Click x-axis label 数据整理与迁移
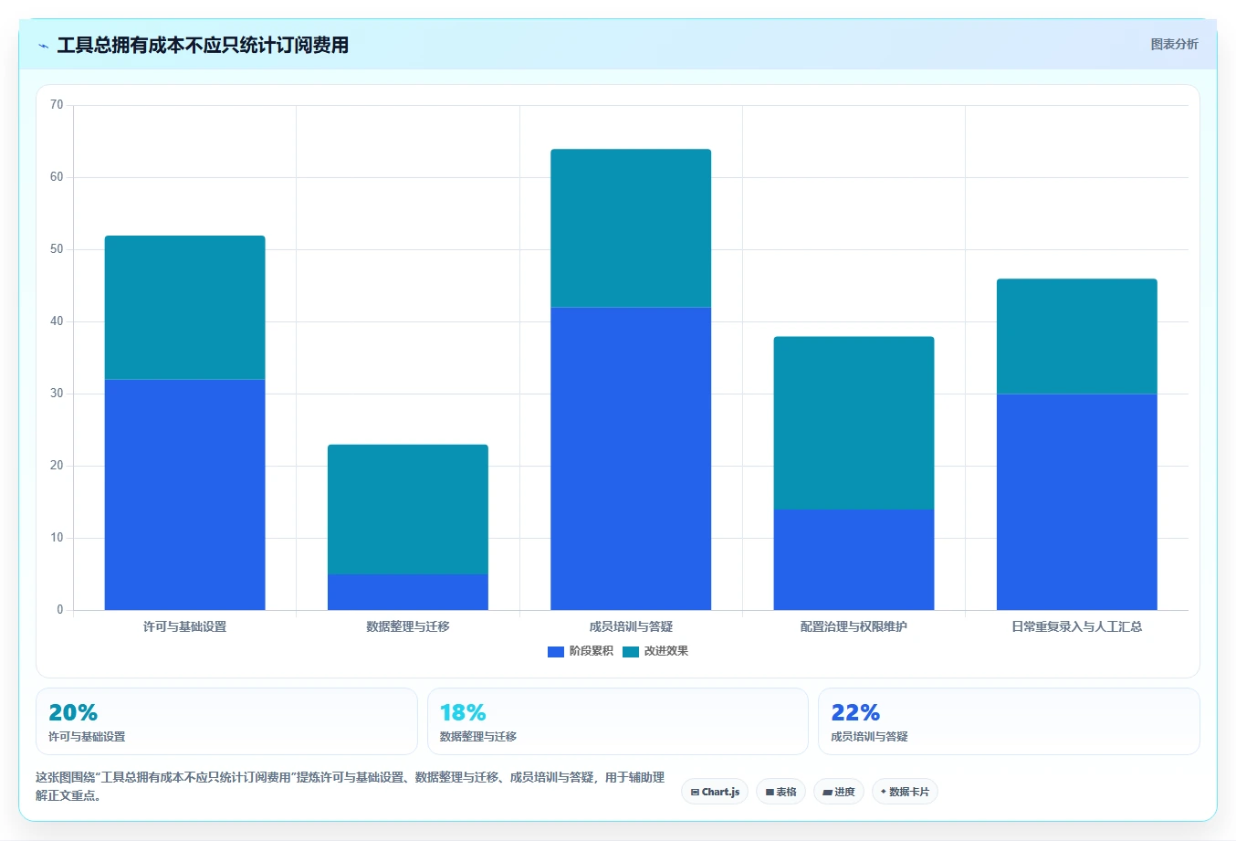Viewport: 1236px width, 841px height. 408,626
